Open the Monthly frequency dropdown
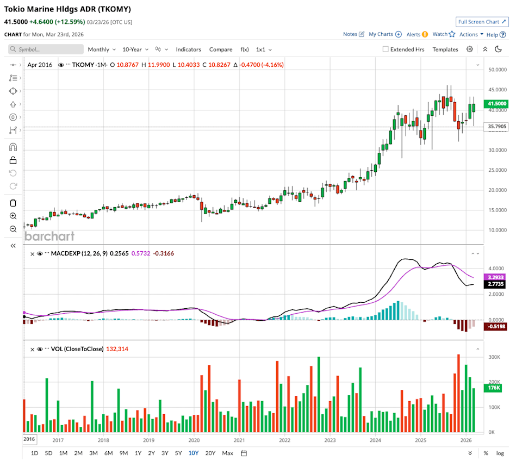 [x=99, y=49]
